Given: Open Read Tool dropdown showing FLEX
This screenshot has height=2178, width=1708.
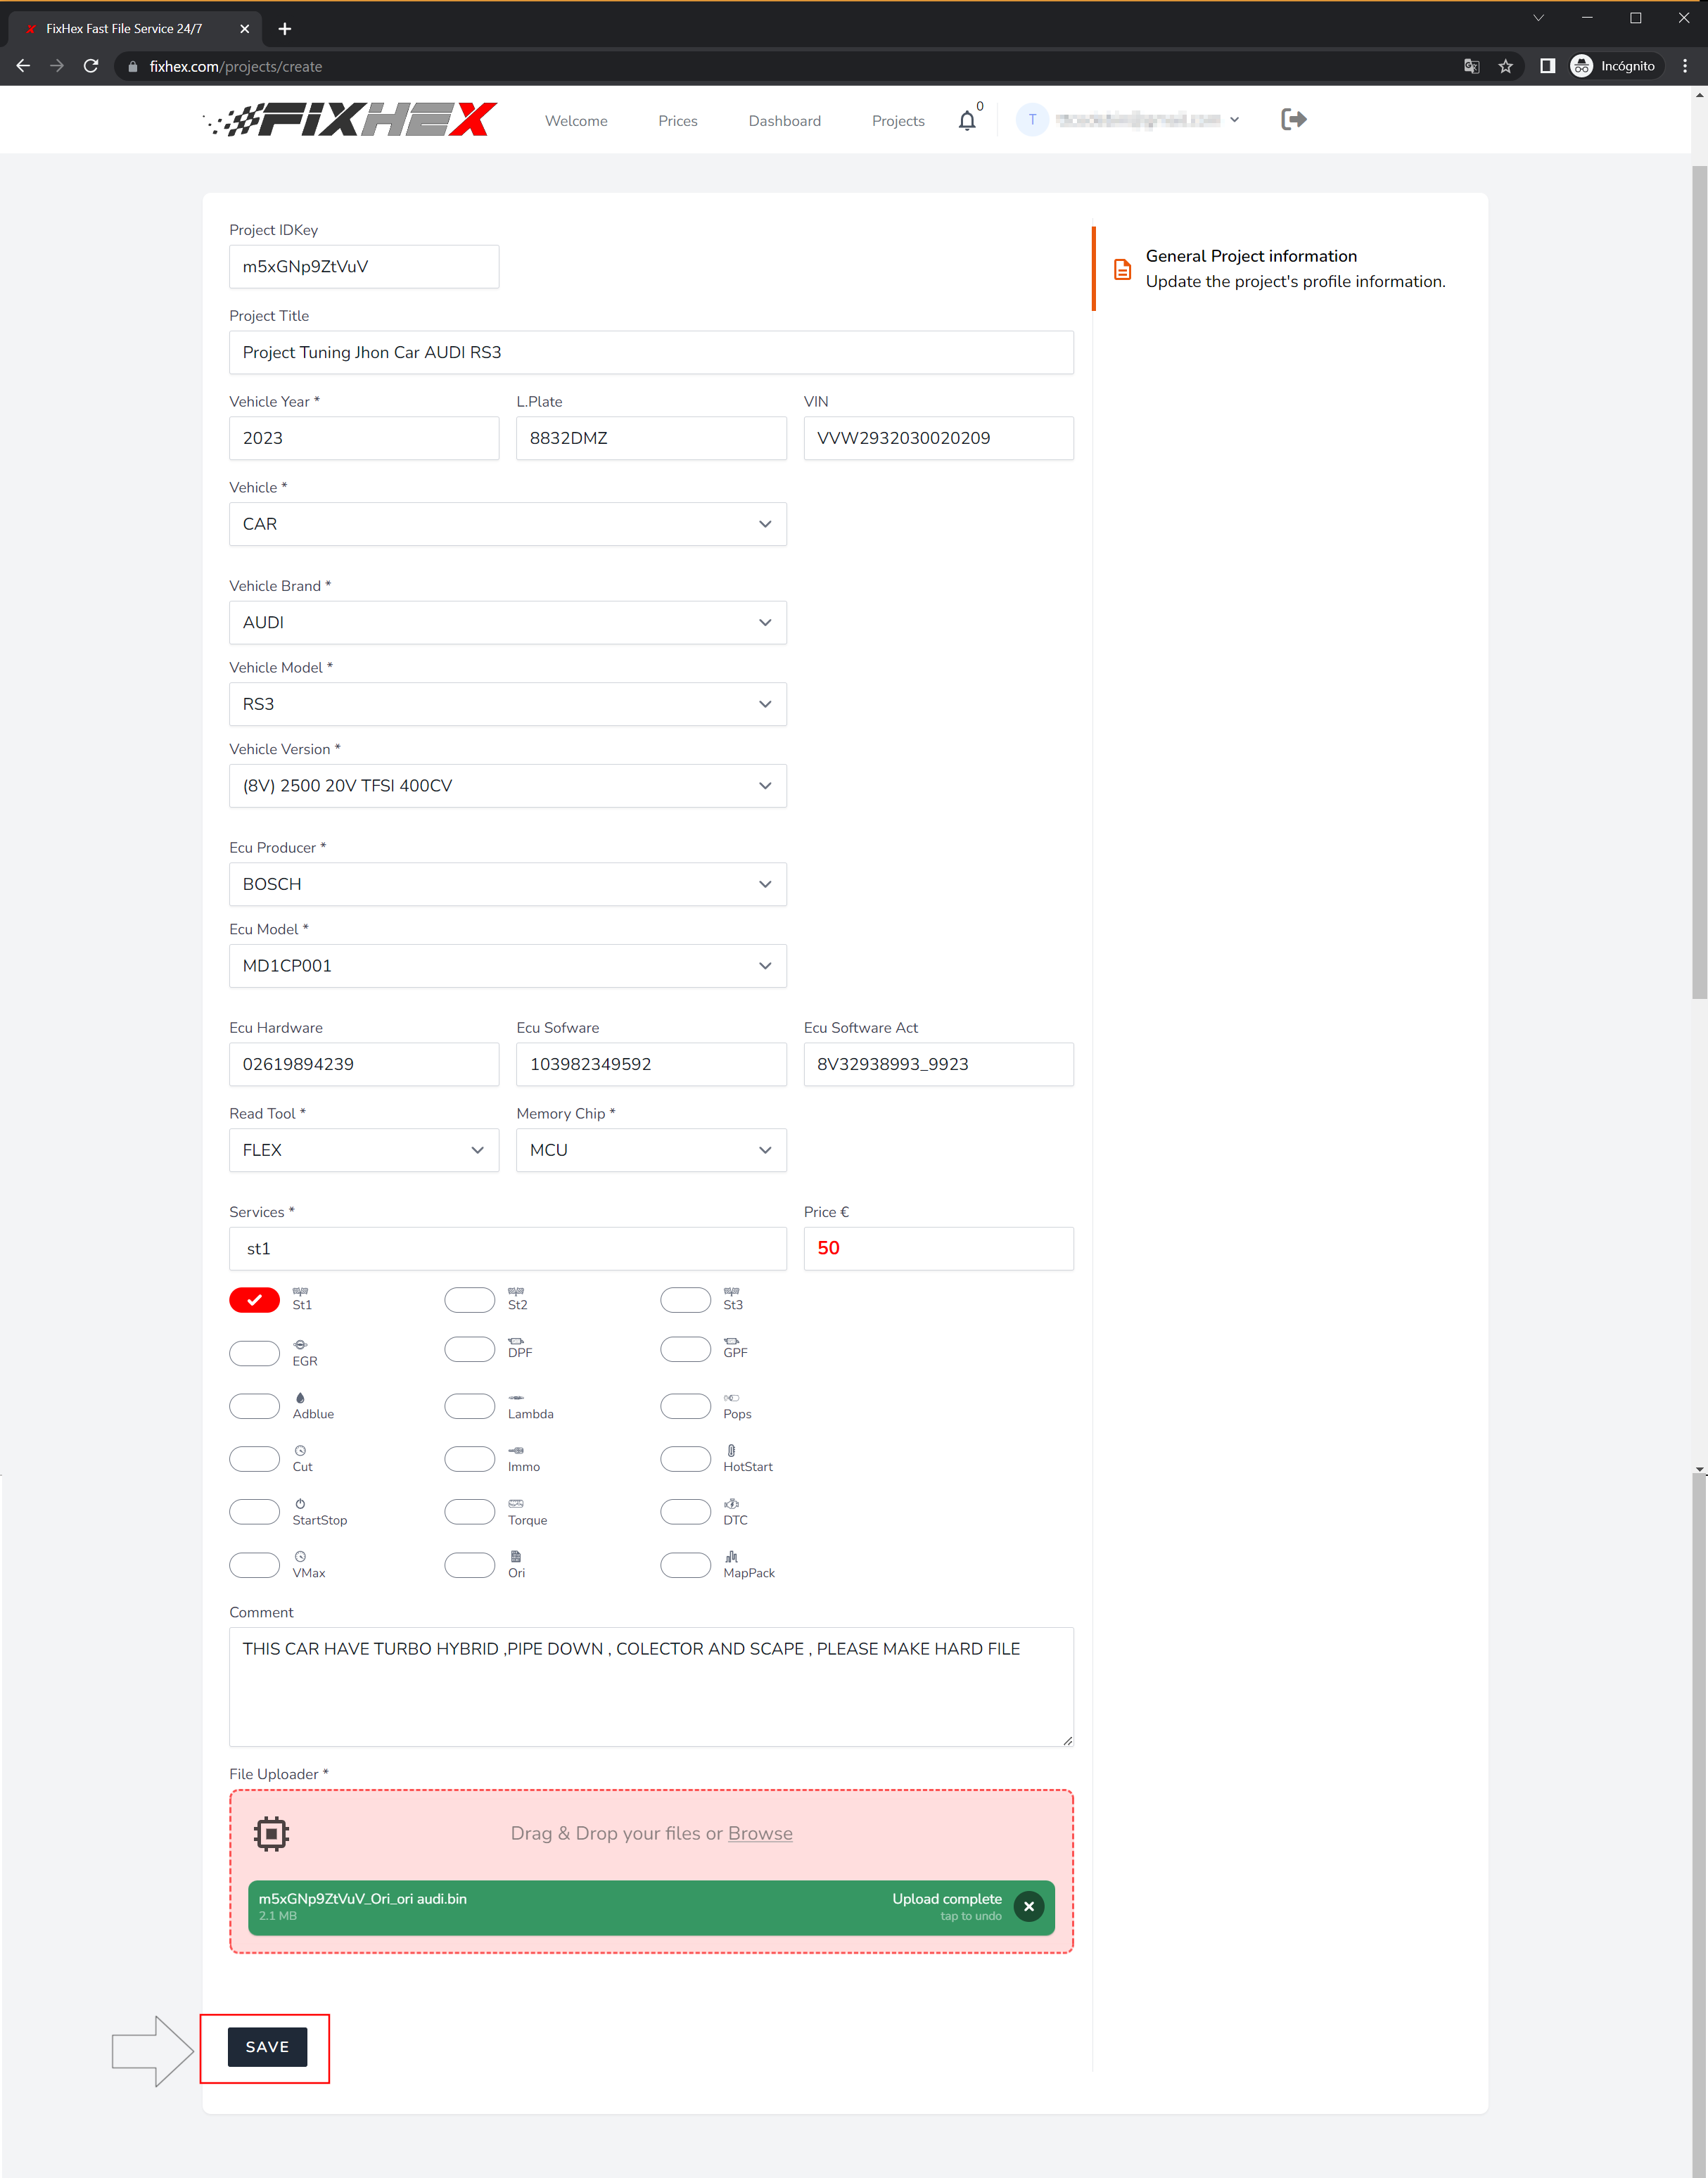Looking at the screenshot, I should pyautogui.click(x=364, y=1150).
